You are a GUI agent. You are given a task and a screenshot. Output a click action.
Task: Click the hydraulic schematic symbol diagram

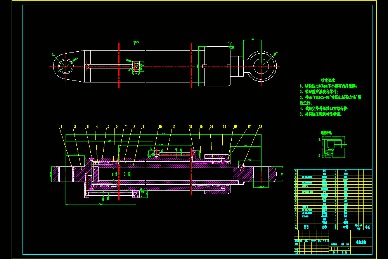click(x=333, y=147)
